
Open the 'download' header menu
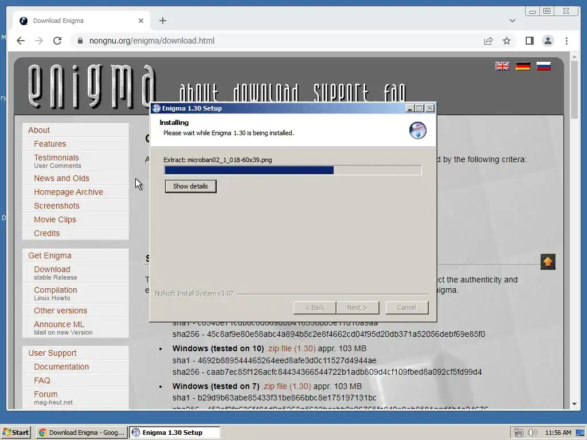coord(265,92)
